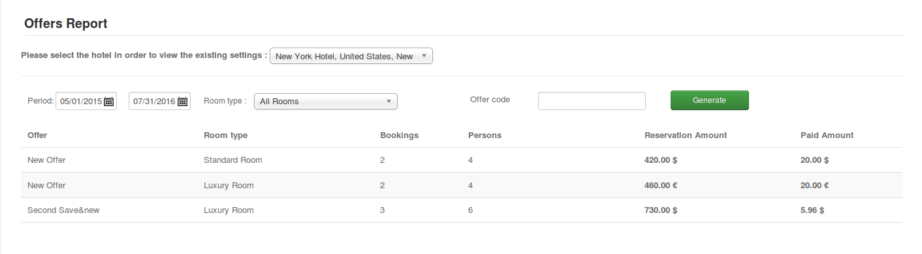The height and width of the screenshot is (254, 922).
Task: Click the Paid Amount column header
Action: tap(827, 135)
